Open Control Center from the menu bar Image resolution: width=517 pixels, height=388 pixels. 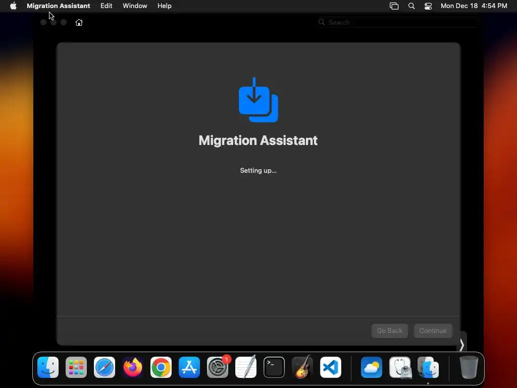pos(428,6)
